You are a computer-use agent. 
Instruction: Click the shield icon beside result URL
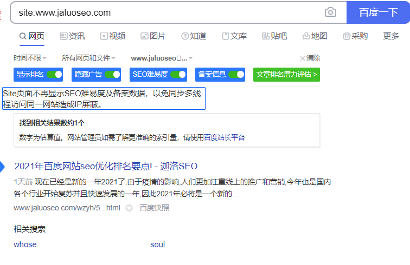coord(129,208)
